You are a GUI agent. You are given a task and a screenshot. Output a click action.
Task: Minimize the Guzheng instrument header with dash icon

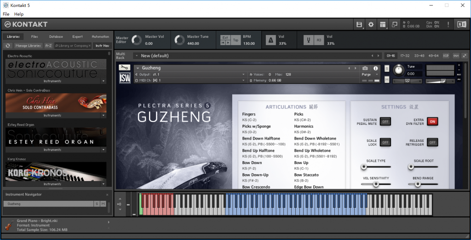(459, 70)
